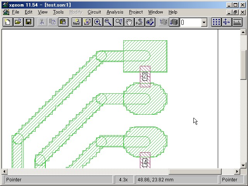Viewport: 248px width, 186px height.
Task: Click the horizontal scrollbar left arrow
Action: 4,171
